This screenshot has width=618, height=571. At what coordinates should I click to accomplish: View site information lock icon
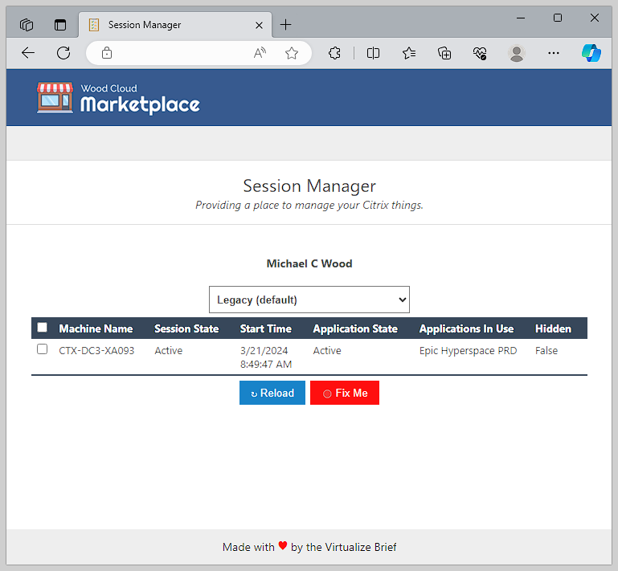click(107, 53)
